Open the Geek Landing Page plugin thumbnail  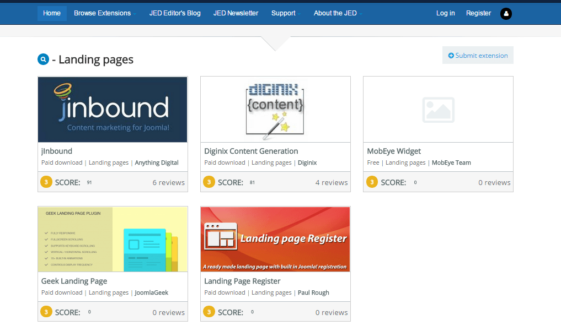[113, 239]
